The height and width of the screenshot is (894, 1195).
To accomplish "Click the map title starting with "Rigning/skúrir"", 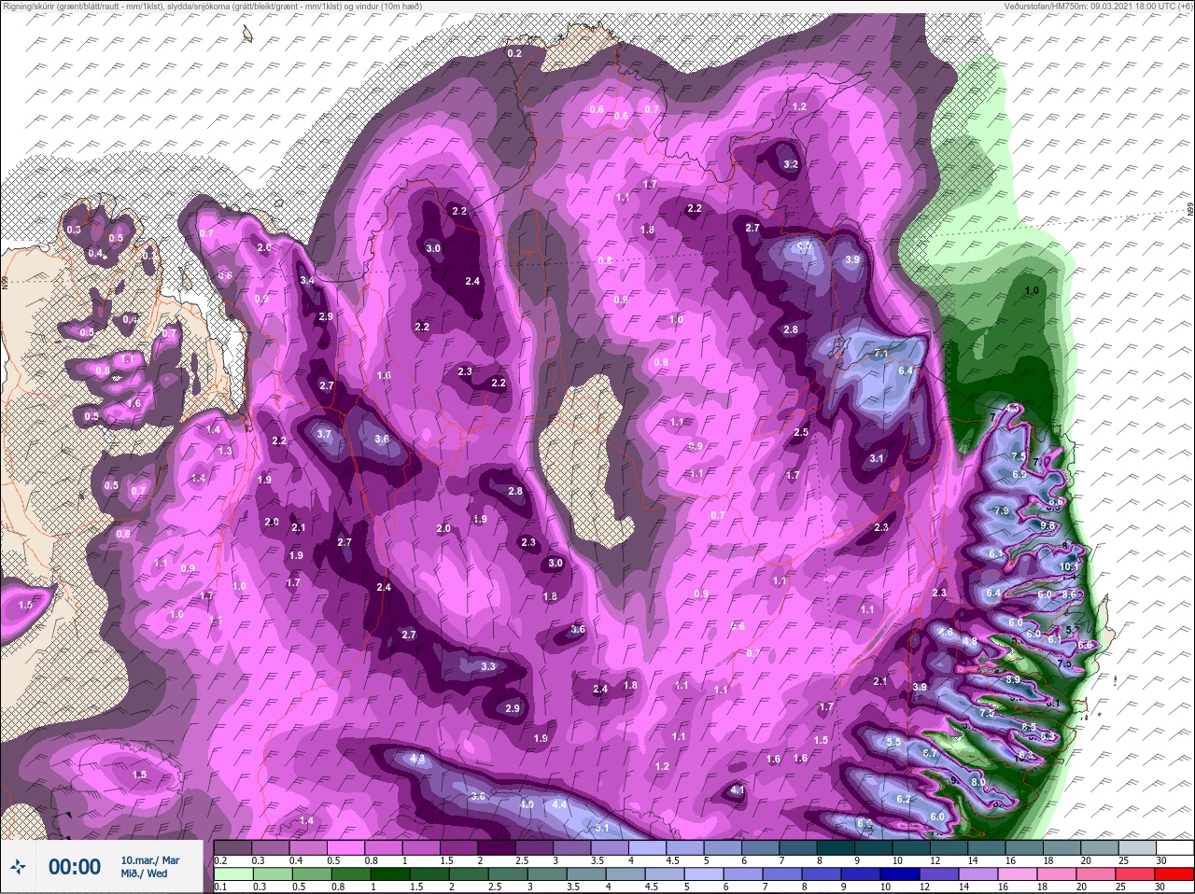I will tap(212, 6).
